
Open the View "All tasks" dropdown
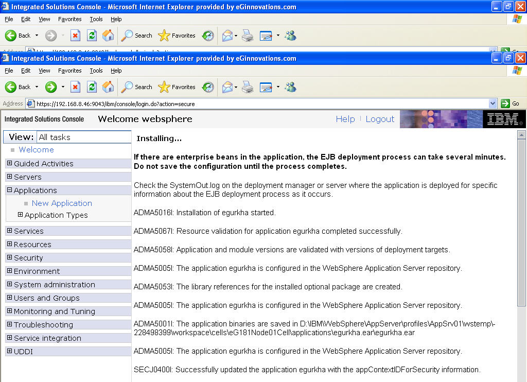click(x=83, y=137)
